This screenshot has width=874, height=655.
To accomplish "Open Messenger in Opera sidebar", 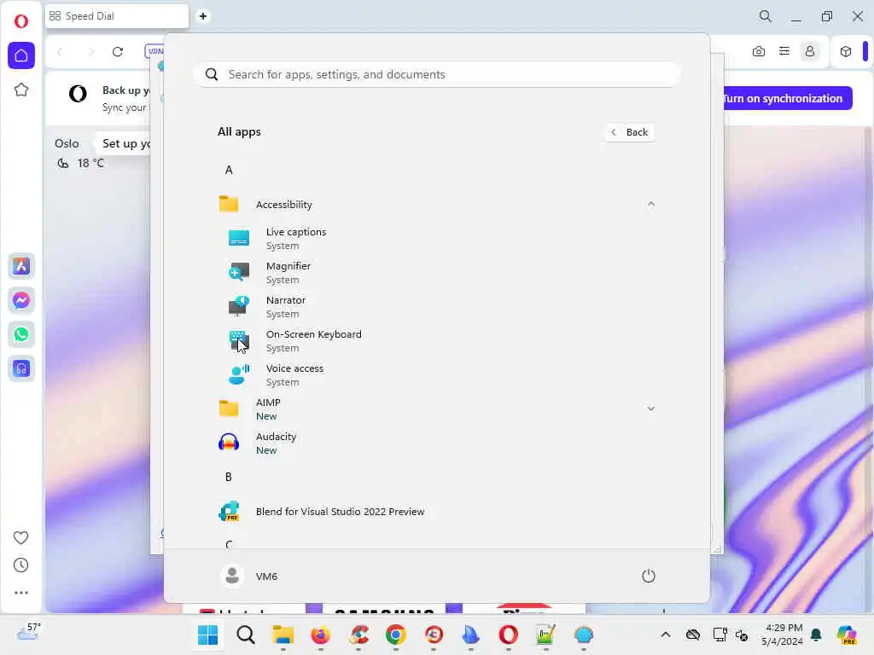I will (21, 300).
